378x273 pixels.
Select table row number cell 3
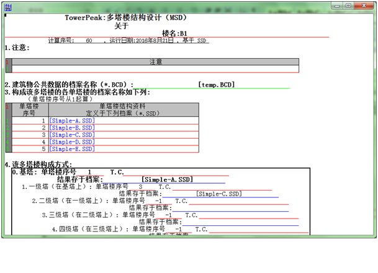point(8,135)
